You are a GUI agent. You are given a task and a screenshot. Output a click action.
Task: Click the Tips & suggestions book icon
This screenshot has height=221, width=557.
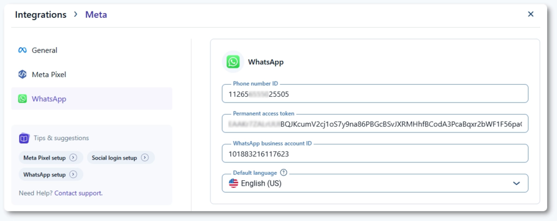click(x=23, y=138)
